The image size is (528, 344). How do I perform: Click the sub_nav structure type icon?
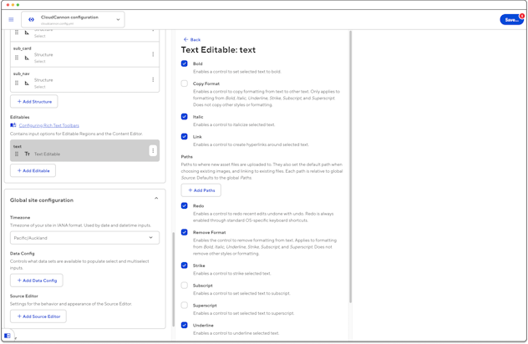coord(27,83)
